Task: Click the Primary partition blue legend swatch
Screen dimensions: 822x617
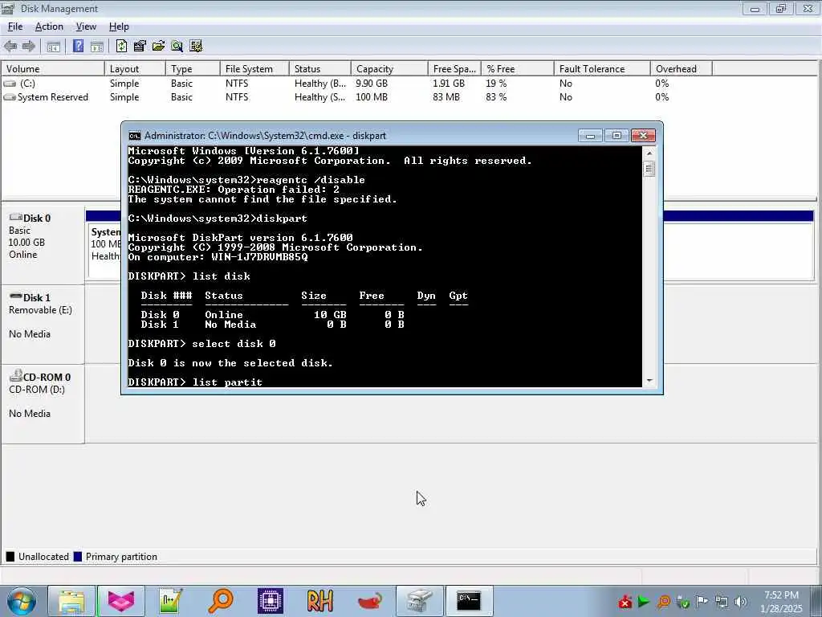Action: point(78,557)
